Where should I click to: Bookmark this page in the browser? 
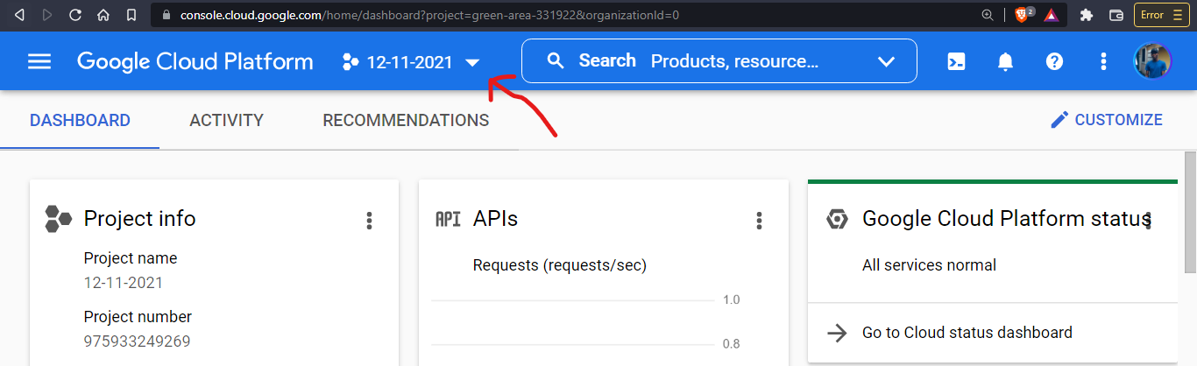[131, 15]
